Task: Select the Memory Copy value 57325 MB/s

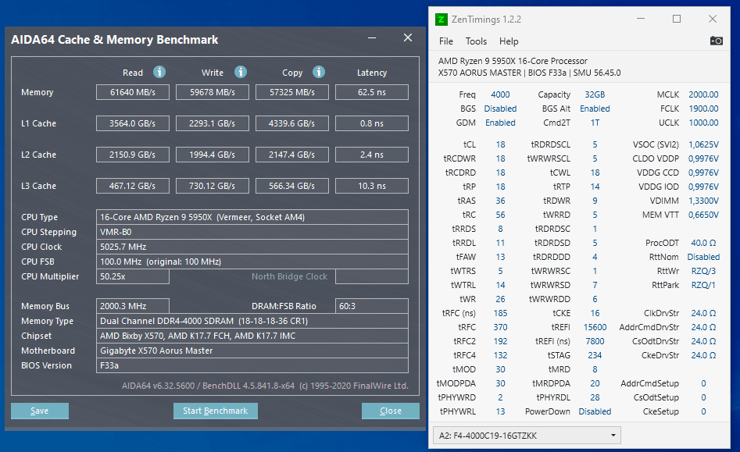Action: 292,92
